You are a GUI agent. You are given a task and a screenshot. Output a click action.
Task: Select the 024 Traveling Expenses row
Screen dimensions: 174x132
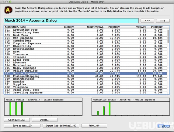tap(85, 93)
